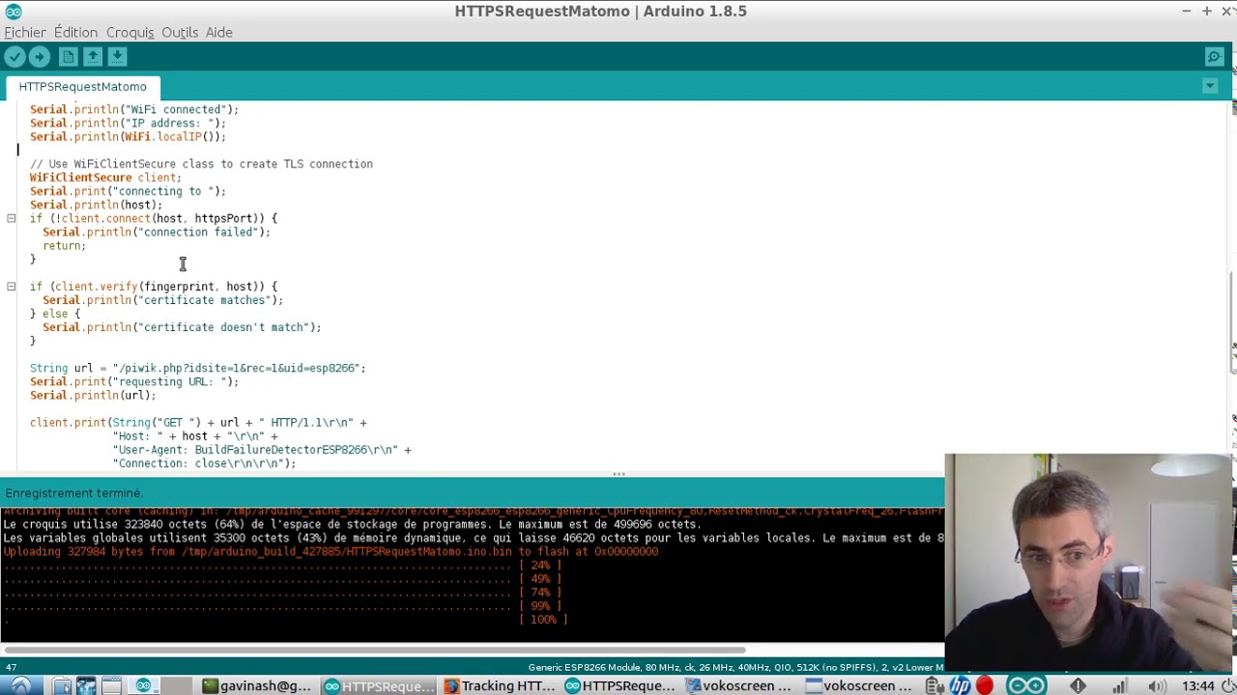
Task: Click the 'connection failed' println line
Action: coord(157,232)
